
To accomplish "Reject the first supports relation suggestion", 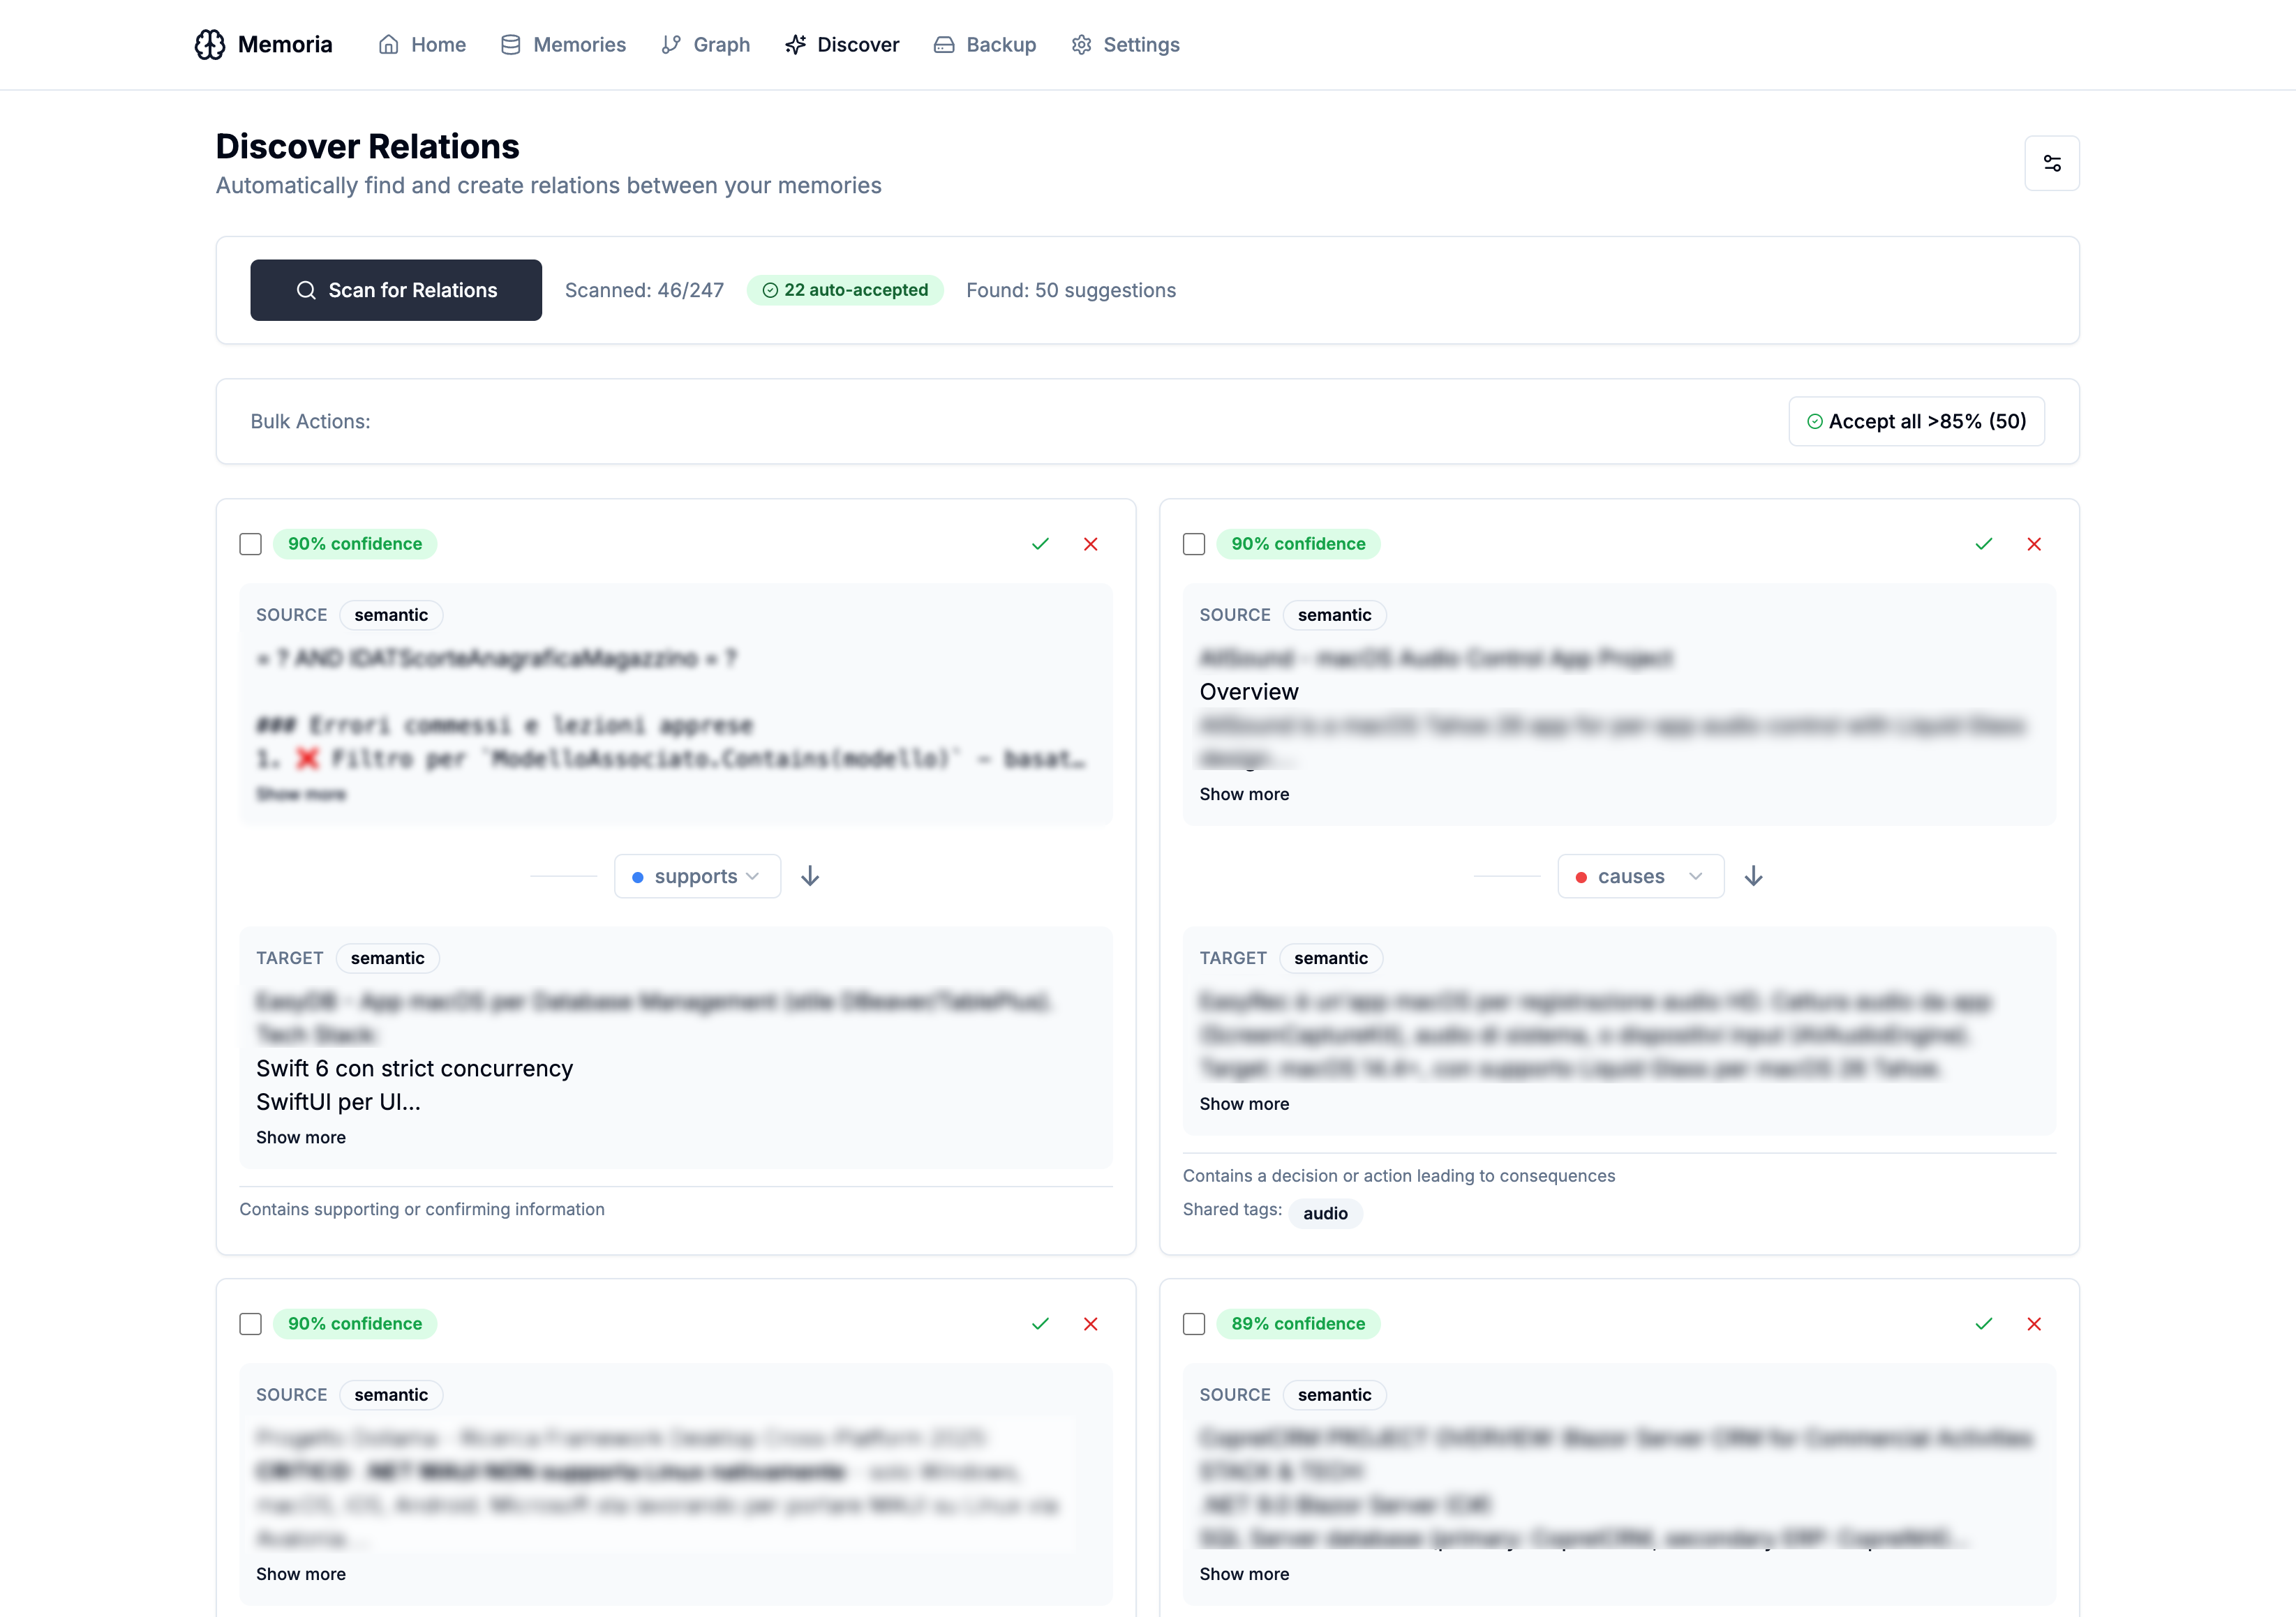I will [x=1090, y=543].
